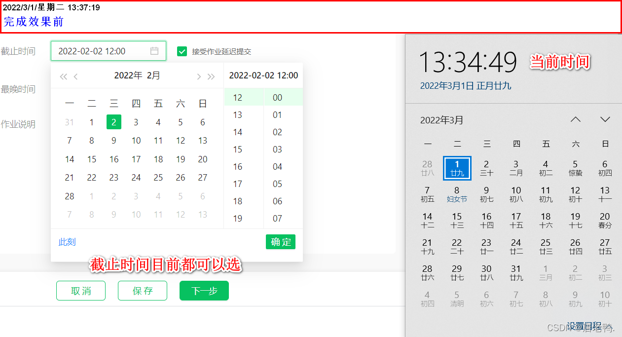
Task: Uncheck 接受作业延迟提交 checkbox
Action: (182, 51)
